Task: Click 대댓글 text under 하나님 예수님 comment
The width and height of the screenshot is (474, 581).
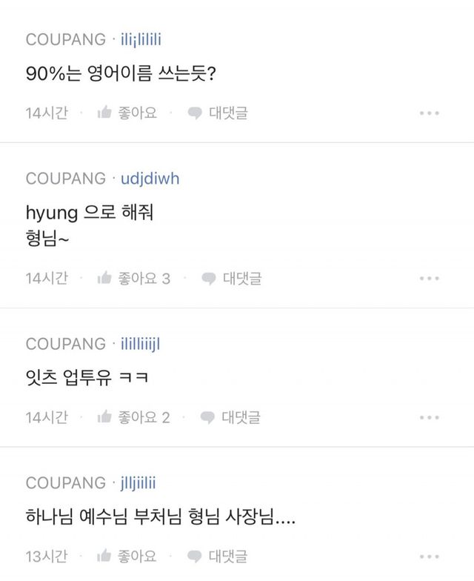Action: pos(228,556)
